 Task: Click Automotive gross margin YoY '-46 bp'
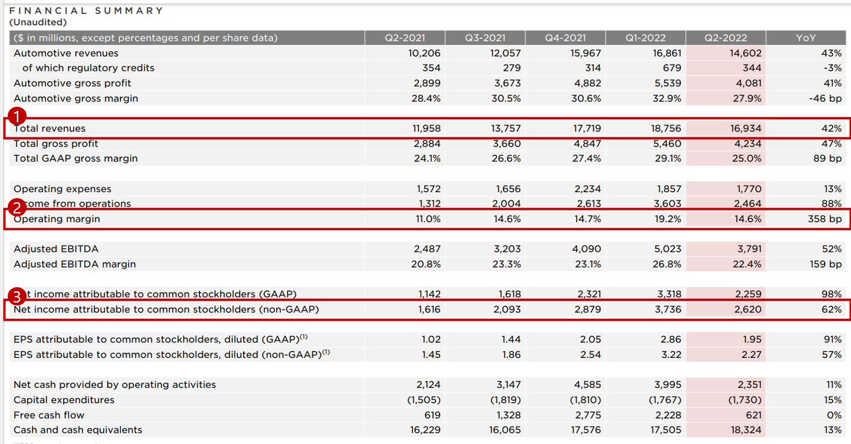826,98
